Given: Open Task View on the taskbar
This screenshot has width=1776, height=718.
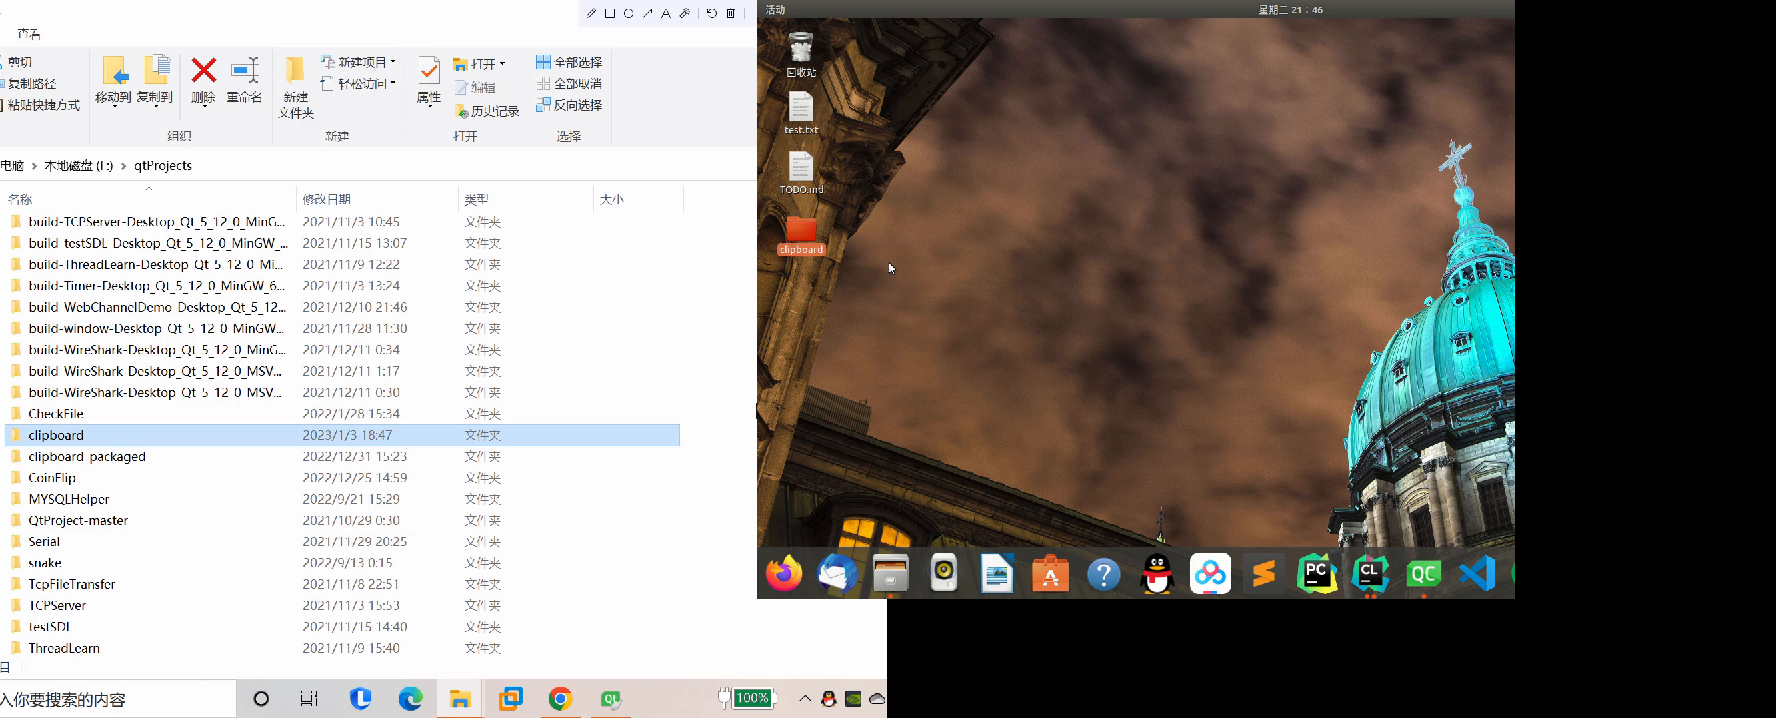Looking at the screenshot, I should click(x=309, y=699).
